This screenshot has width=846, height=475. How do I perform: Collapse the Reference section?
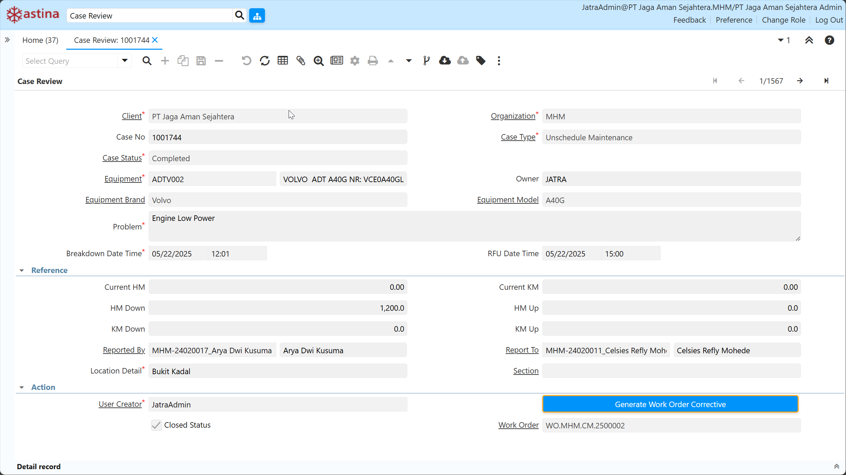(x=22, y=271)
